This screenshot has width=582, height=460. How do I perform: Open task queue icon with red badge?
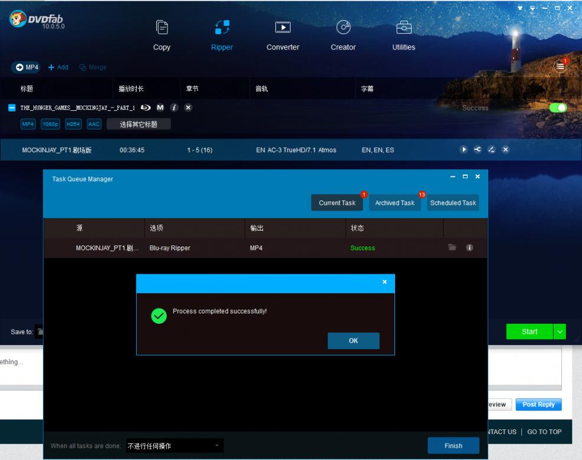560,67
